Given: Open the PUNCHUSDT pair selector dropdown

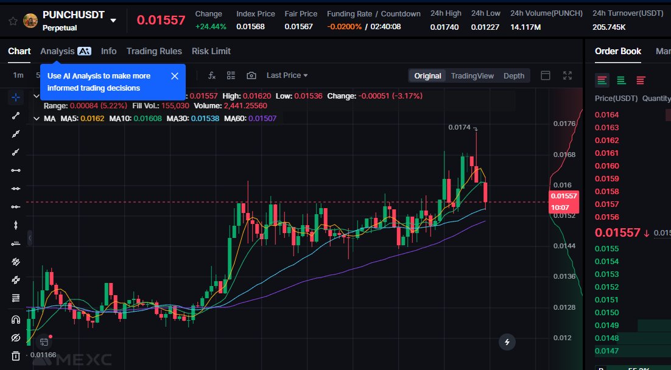Looking at the screenshot, I should tap(113, 21).
